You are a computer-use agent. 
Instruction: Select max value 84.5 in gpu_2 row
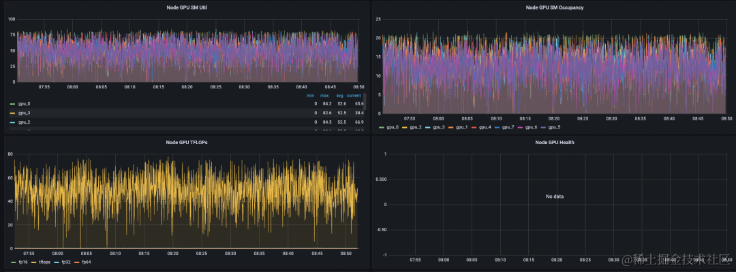[326, 122]
